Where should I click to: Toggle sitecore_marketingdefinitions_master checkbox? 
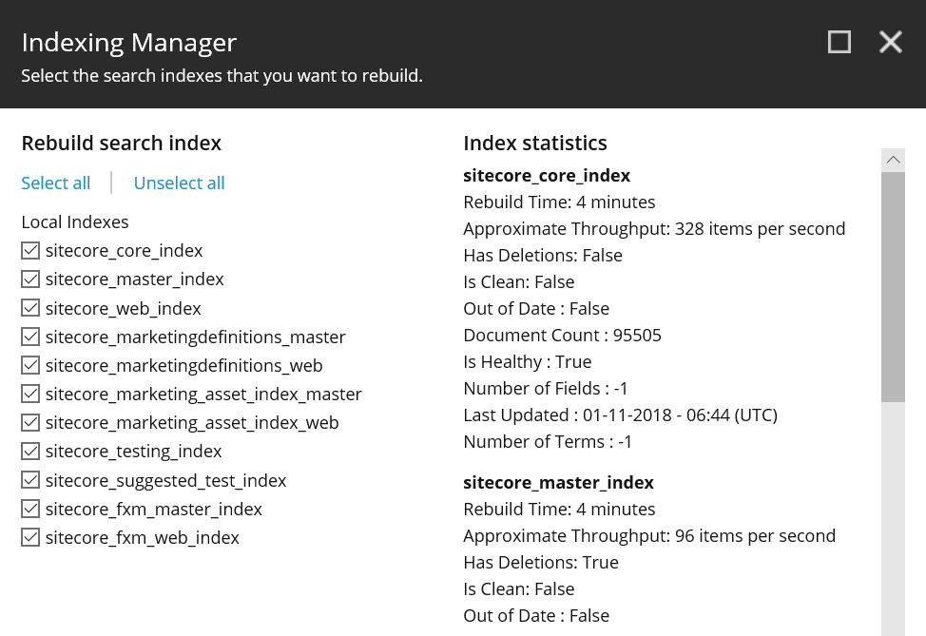tap(30, 337)
